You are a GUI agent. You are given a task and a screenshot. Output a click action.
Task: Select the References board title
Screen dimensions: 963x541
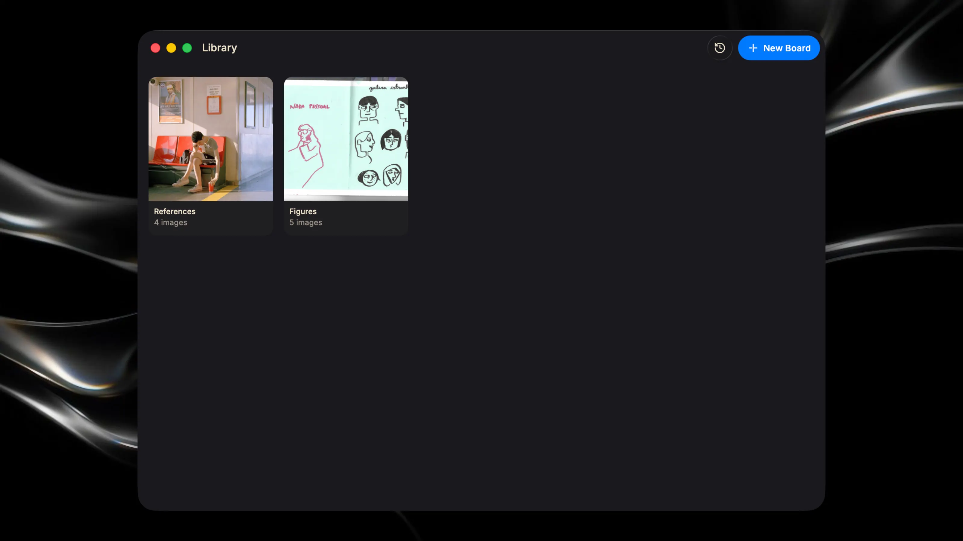click(x=175, y=211)
